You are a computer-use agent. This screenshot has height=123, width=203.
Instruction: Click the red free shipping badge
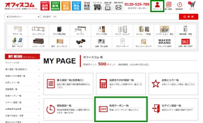(x=45, y=6)
